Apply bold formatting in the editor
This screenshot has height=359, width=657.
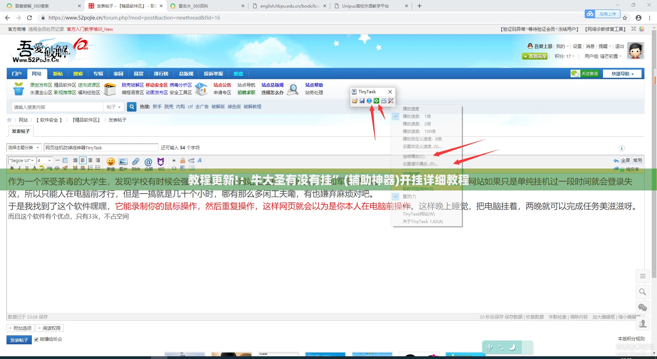pos(12,168)
